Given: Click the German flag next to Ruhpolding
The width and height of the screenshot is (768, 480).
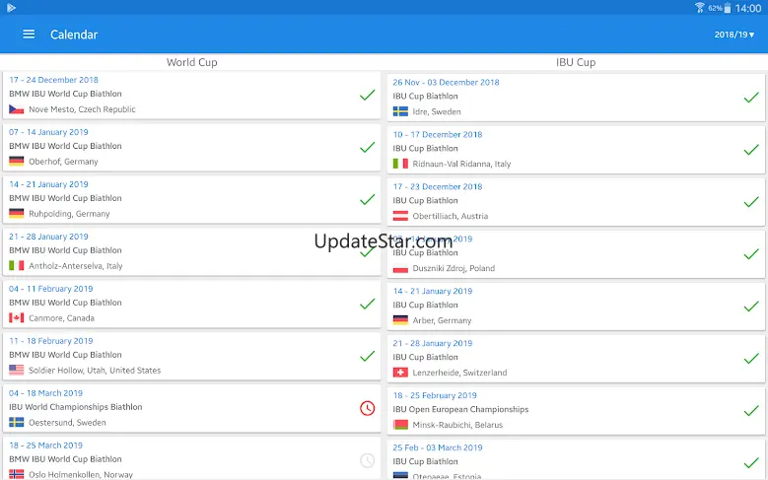Looking at the screenshot, I should point(16,214).
